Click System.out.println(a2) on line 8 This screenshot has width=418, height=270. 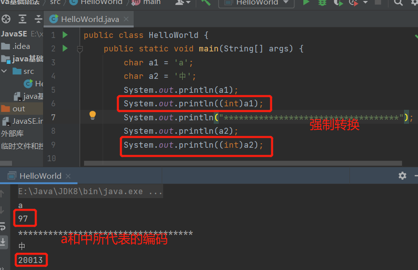[x=181, y=131]
